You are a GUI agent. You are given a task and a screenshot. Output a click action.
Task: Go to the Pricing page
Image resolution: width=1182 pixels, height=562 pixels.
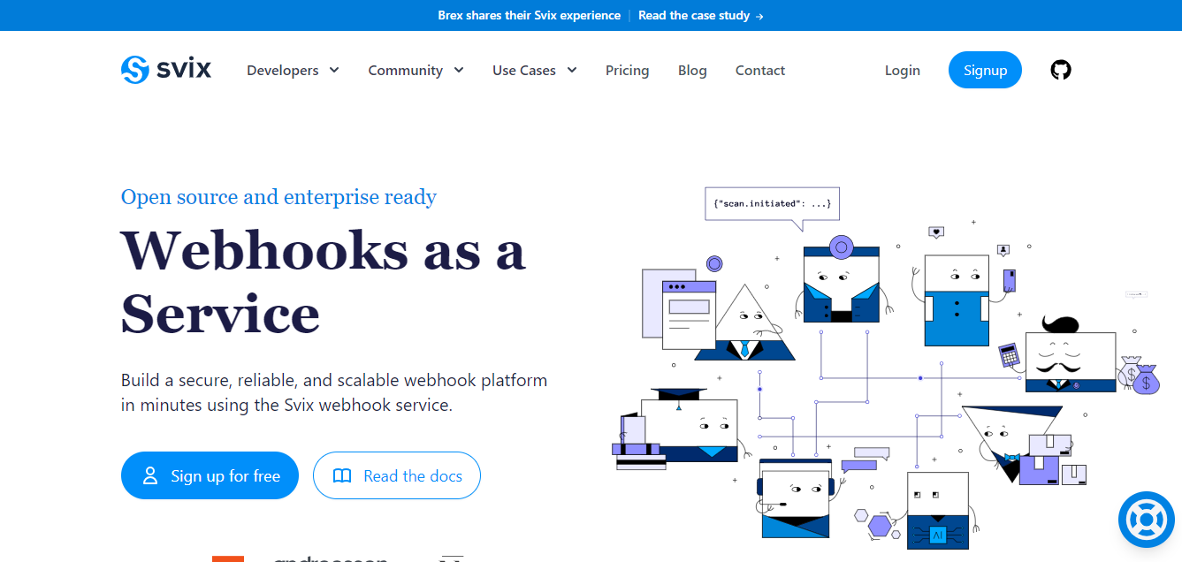coord(628,70)
